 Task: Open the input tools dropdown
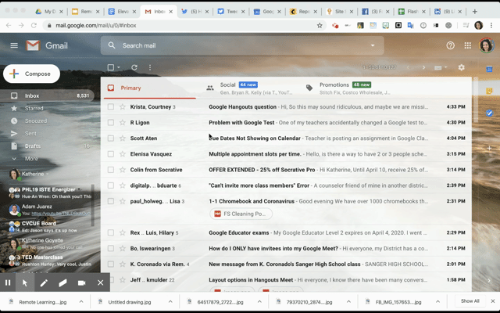(441, 68)
